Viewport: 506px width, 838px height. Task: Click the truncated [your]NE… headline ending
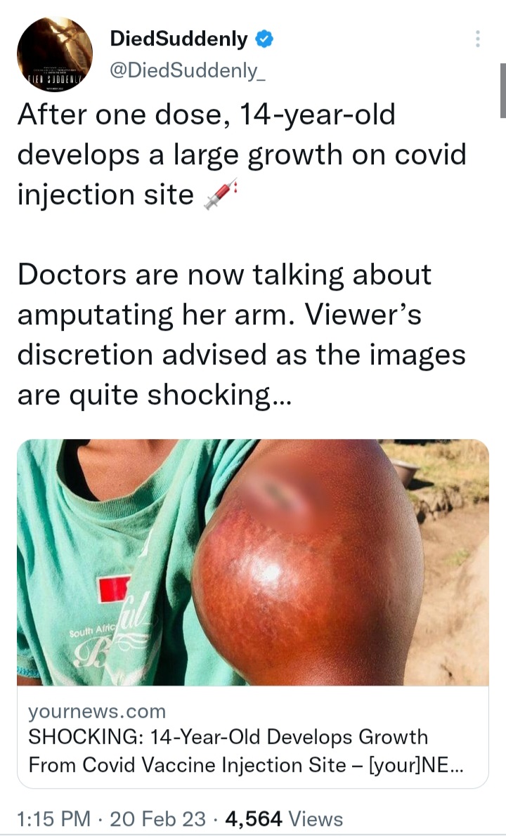(x=416, y=765)
